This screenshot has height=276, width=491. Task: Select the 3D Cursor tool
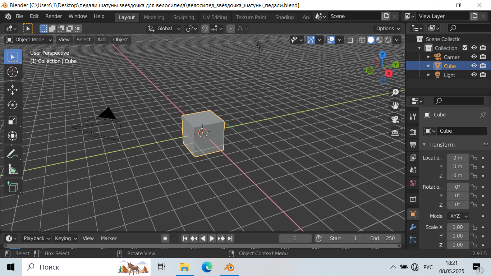13,72
